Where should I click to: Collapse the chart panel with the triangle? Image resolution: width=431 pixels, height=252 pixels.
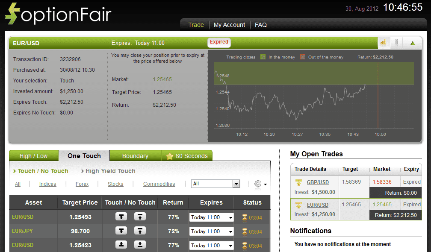click(413, 43)
